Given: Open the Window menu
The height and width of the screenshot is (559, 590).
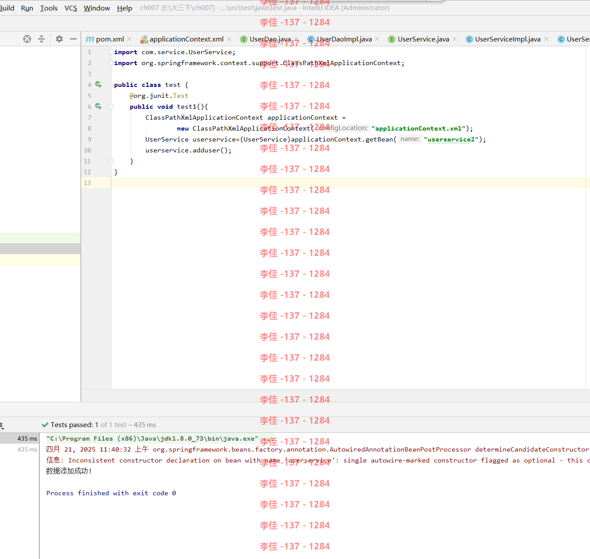Looking at the screenshot, I should tap(97, 8).
